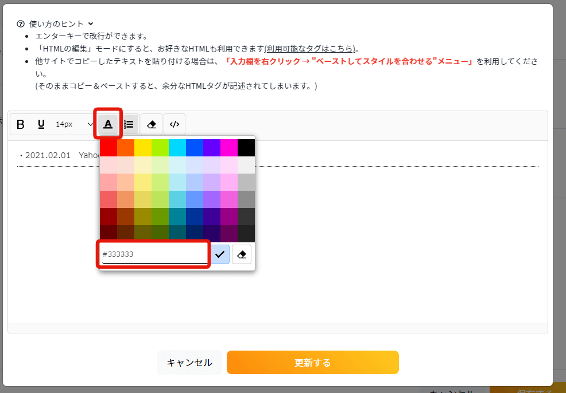Image resolution: width=566 pixels, height=393 pixels.
Task: Click the toolbar eraser clear-format icon
Action: coord(152,124)
